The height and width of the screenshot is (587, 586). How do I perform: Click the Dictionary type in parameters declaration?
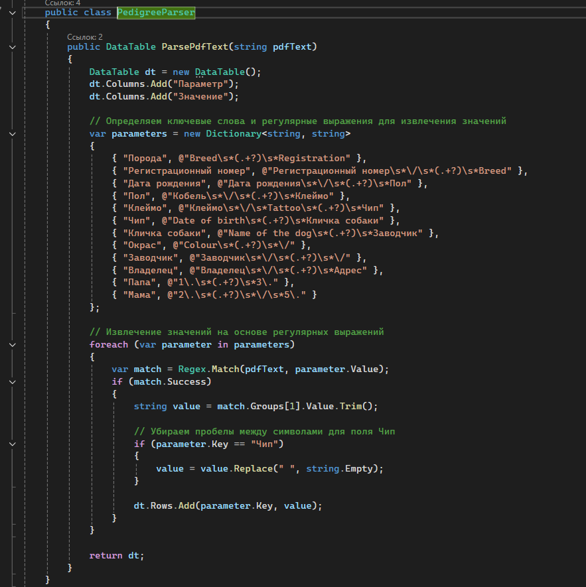point(231,134)
